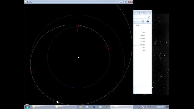This screenshot has height=109, width=194.
Task: Close the Orbits window with the red X
Action: (x=130, y=2)
